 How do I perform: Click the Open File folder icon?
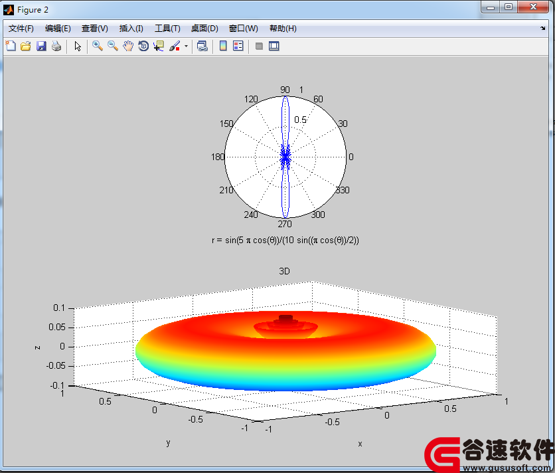pos(26,46)
